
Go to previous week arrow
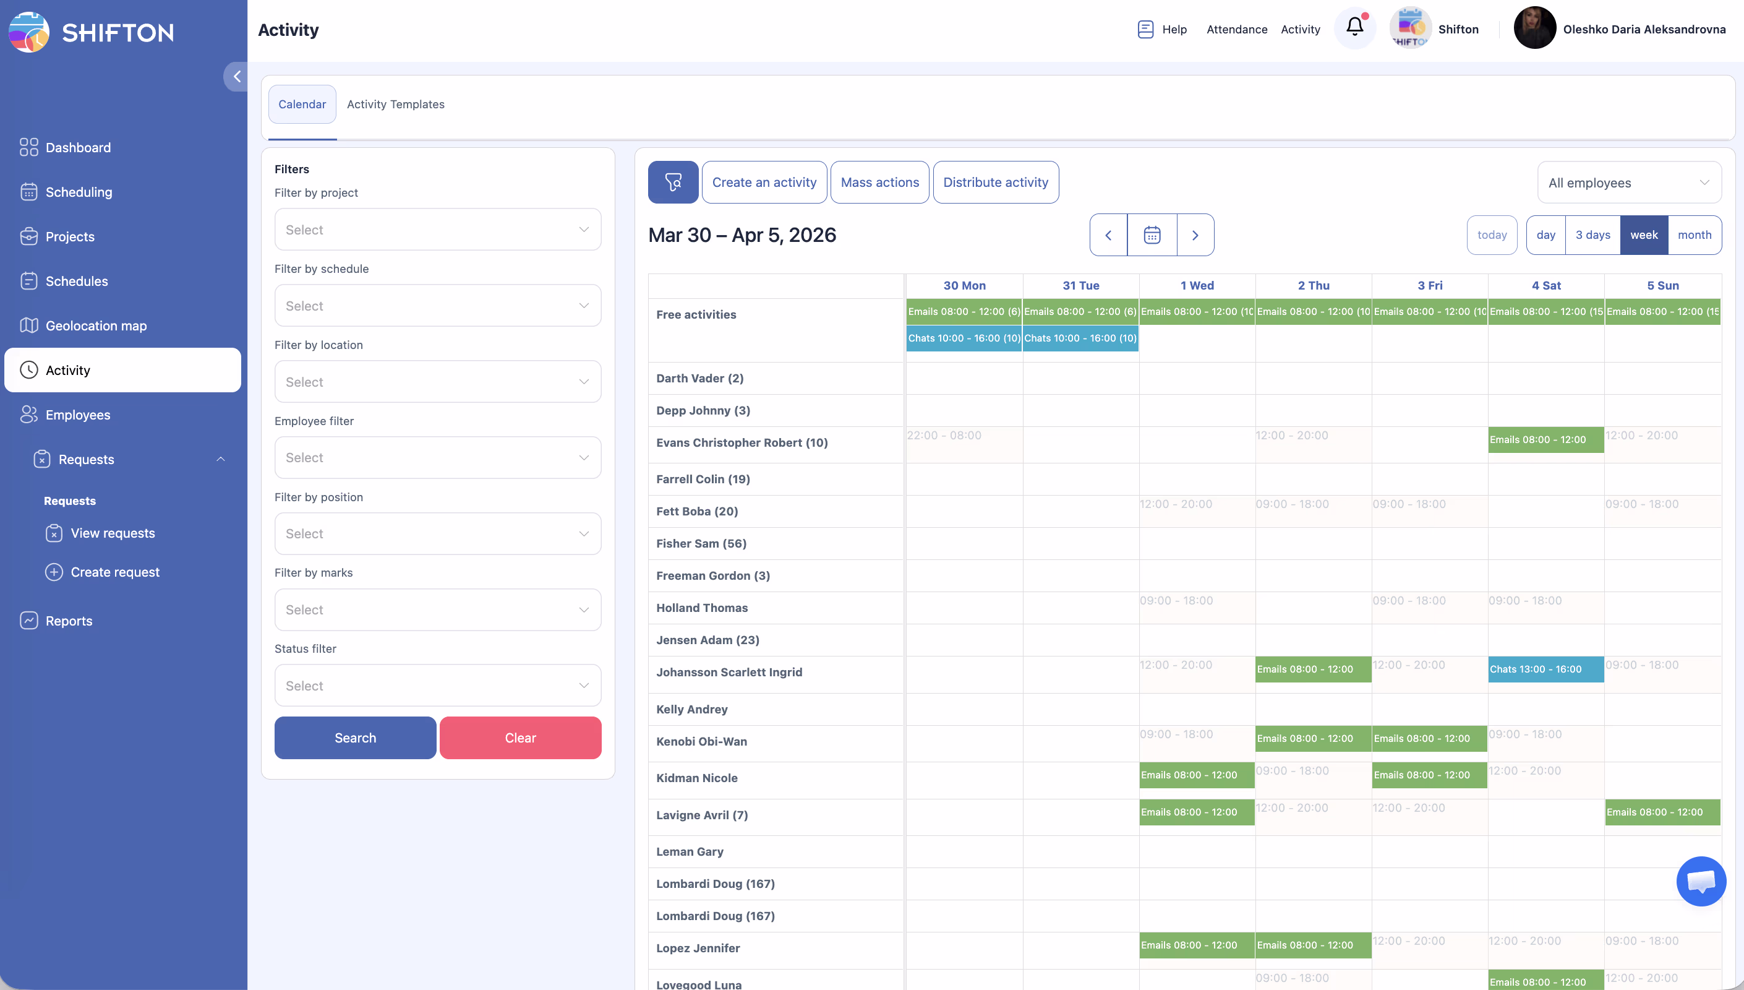click(1108, 235)
